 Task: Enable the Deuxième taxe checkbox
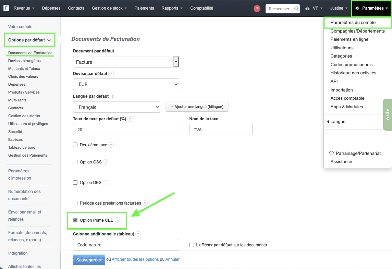(75, 145)
